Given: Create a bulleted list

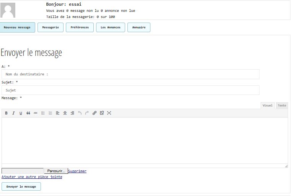Looking at the screenshot, I should [43, 113].
